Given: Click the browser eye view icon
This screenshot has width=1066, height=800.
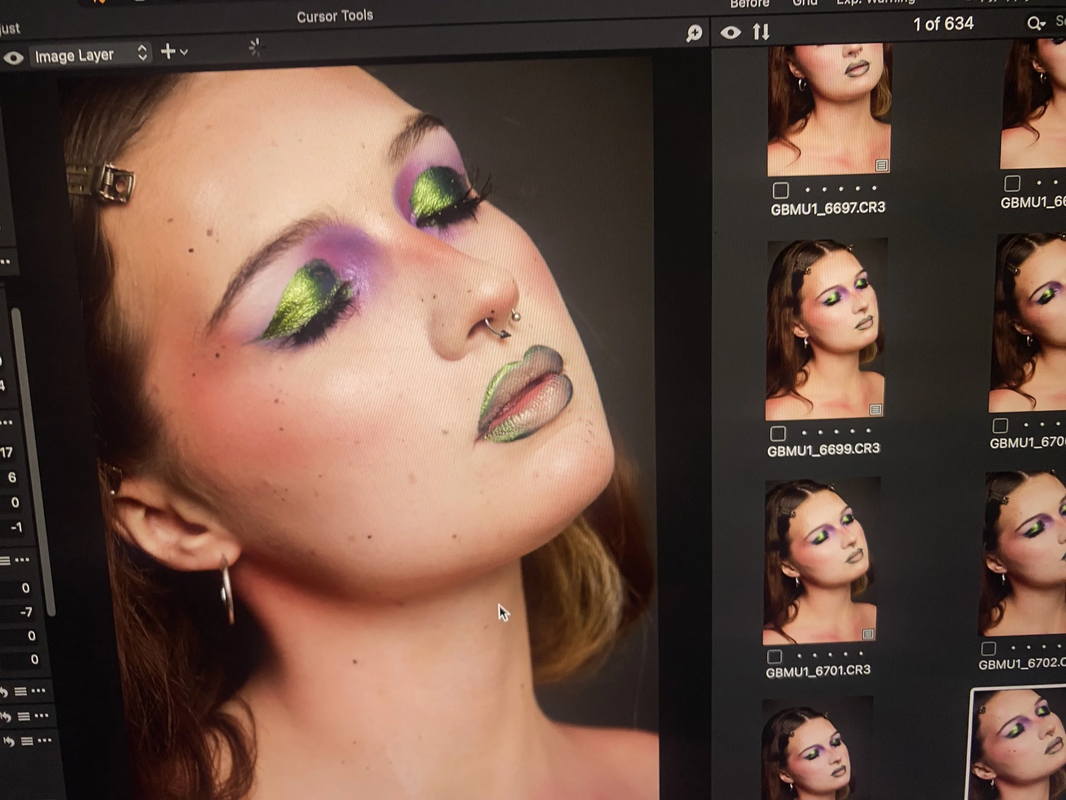Looking at the screenshot, I should pyautogui.click(x=730, y=33).
